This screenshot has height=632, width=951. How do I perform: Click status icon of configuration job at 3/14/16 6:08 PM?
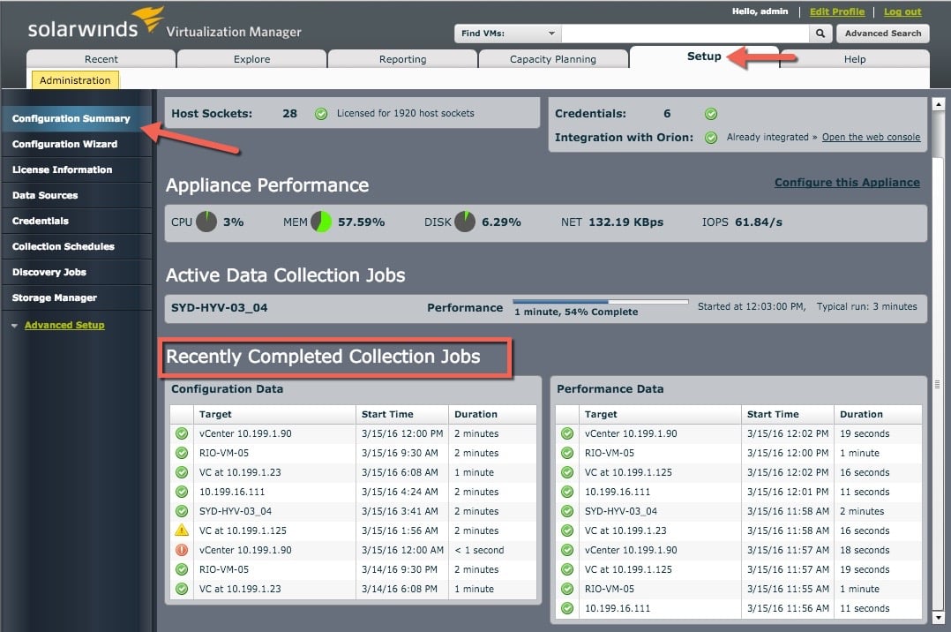[x=182, y=589]
